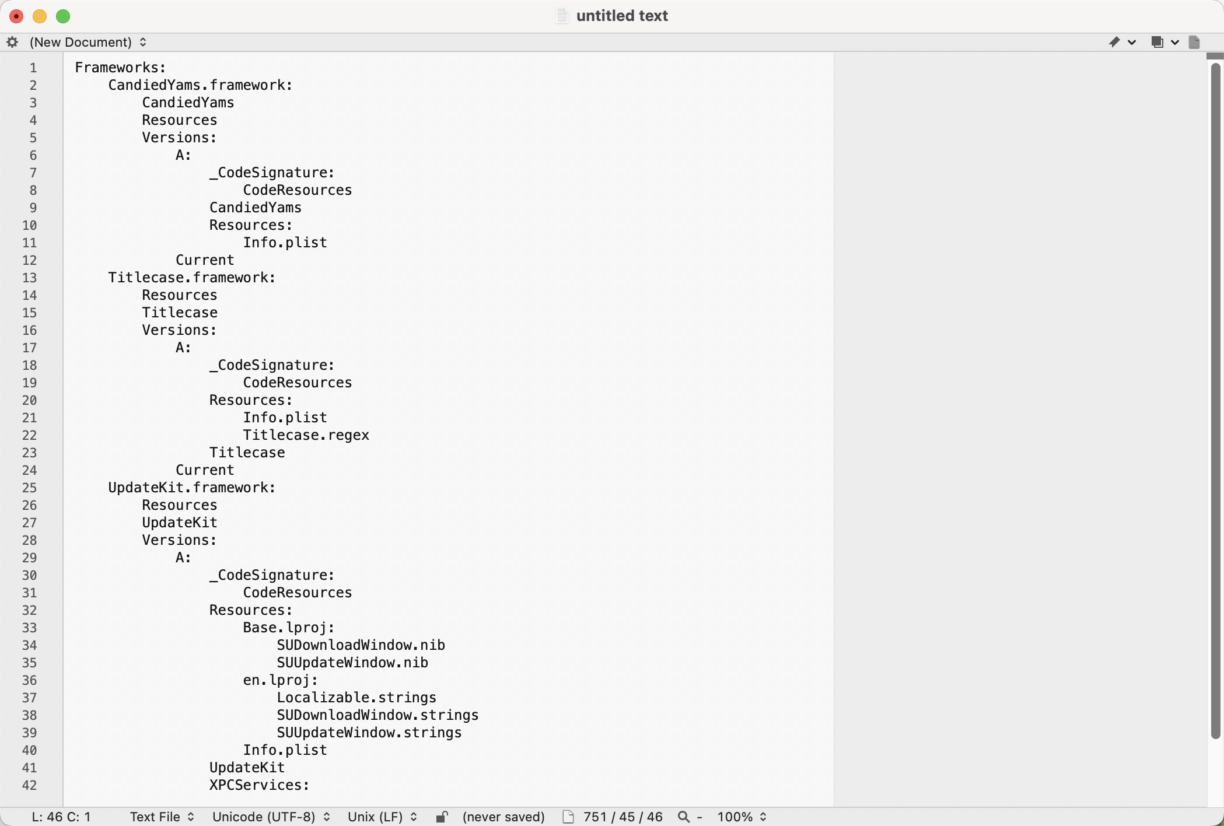1224x826 pixels.
Task: Click the settings gear icon top-left
Action: (14, 41)
